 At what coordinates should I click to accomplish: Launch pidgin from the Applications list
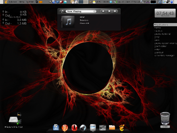click(x=157, y=49)
